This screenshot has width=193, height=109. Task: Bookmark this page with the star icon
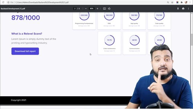coord(172,2)
